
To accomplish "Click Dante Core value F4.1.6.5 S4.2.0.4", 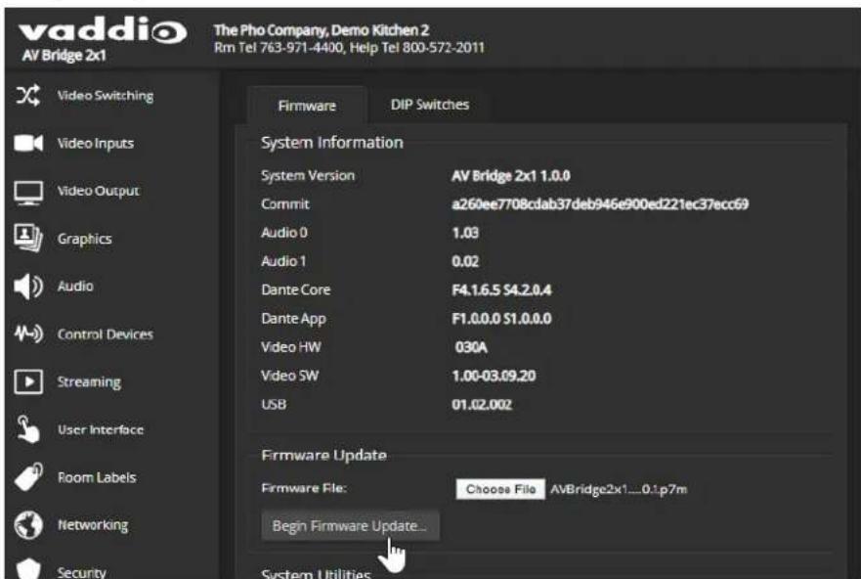I will [501, 290].
